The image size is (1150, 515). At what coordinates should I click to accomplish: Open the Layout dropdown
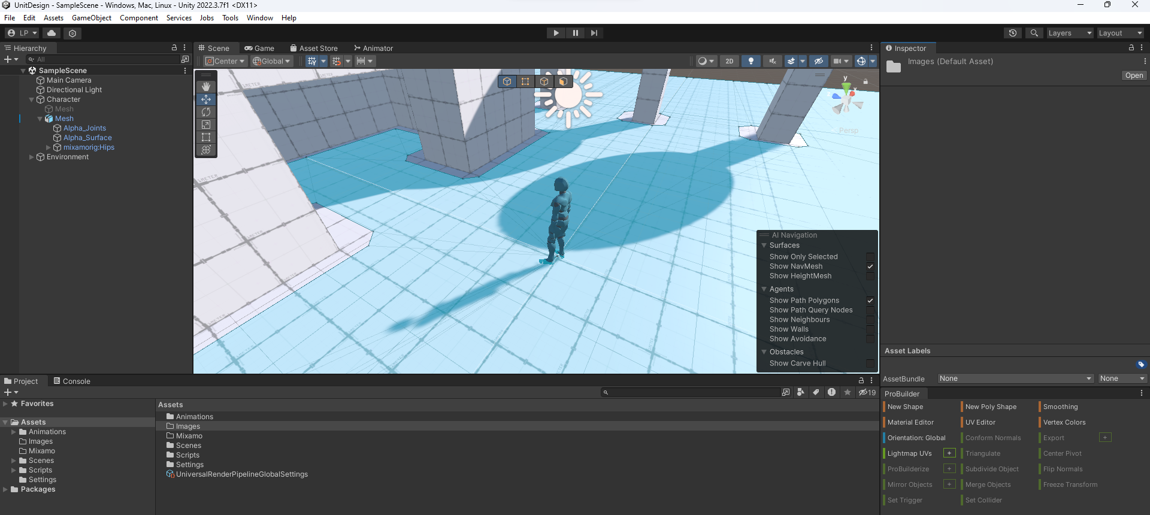pyautogui.click(x=1120, y=33)
